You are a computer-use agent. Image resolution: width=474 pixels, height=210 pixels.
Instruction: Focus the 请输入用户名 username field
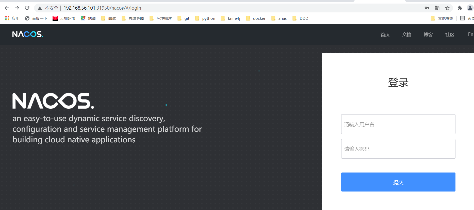(x=398, y=124)
